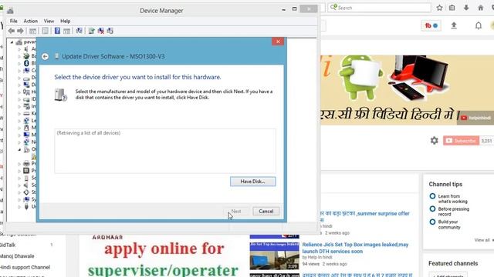Collapse the expanded Other devices node
Viewport: 494px width, 277px height.
coord(19,149)
